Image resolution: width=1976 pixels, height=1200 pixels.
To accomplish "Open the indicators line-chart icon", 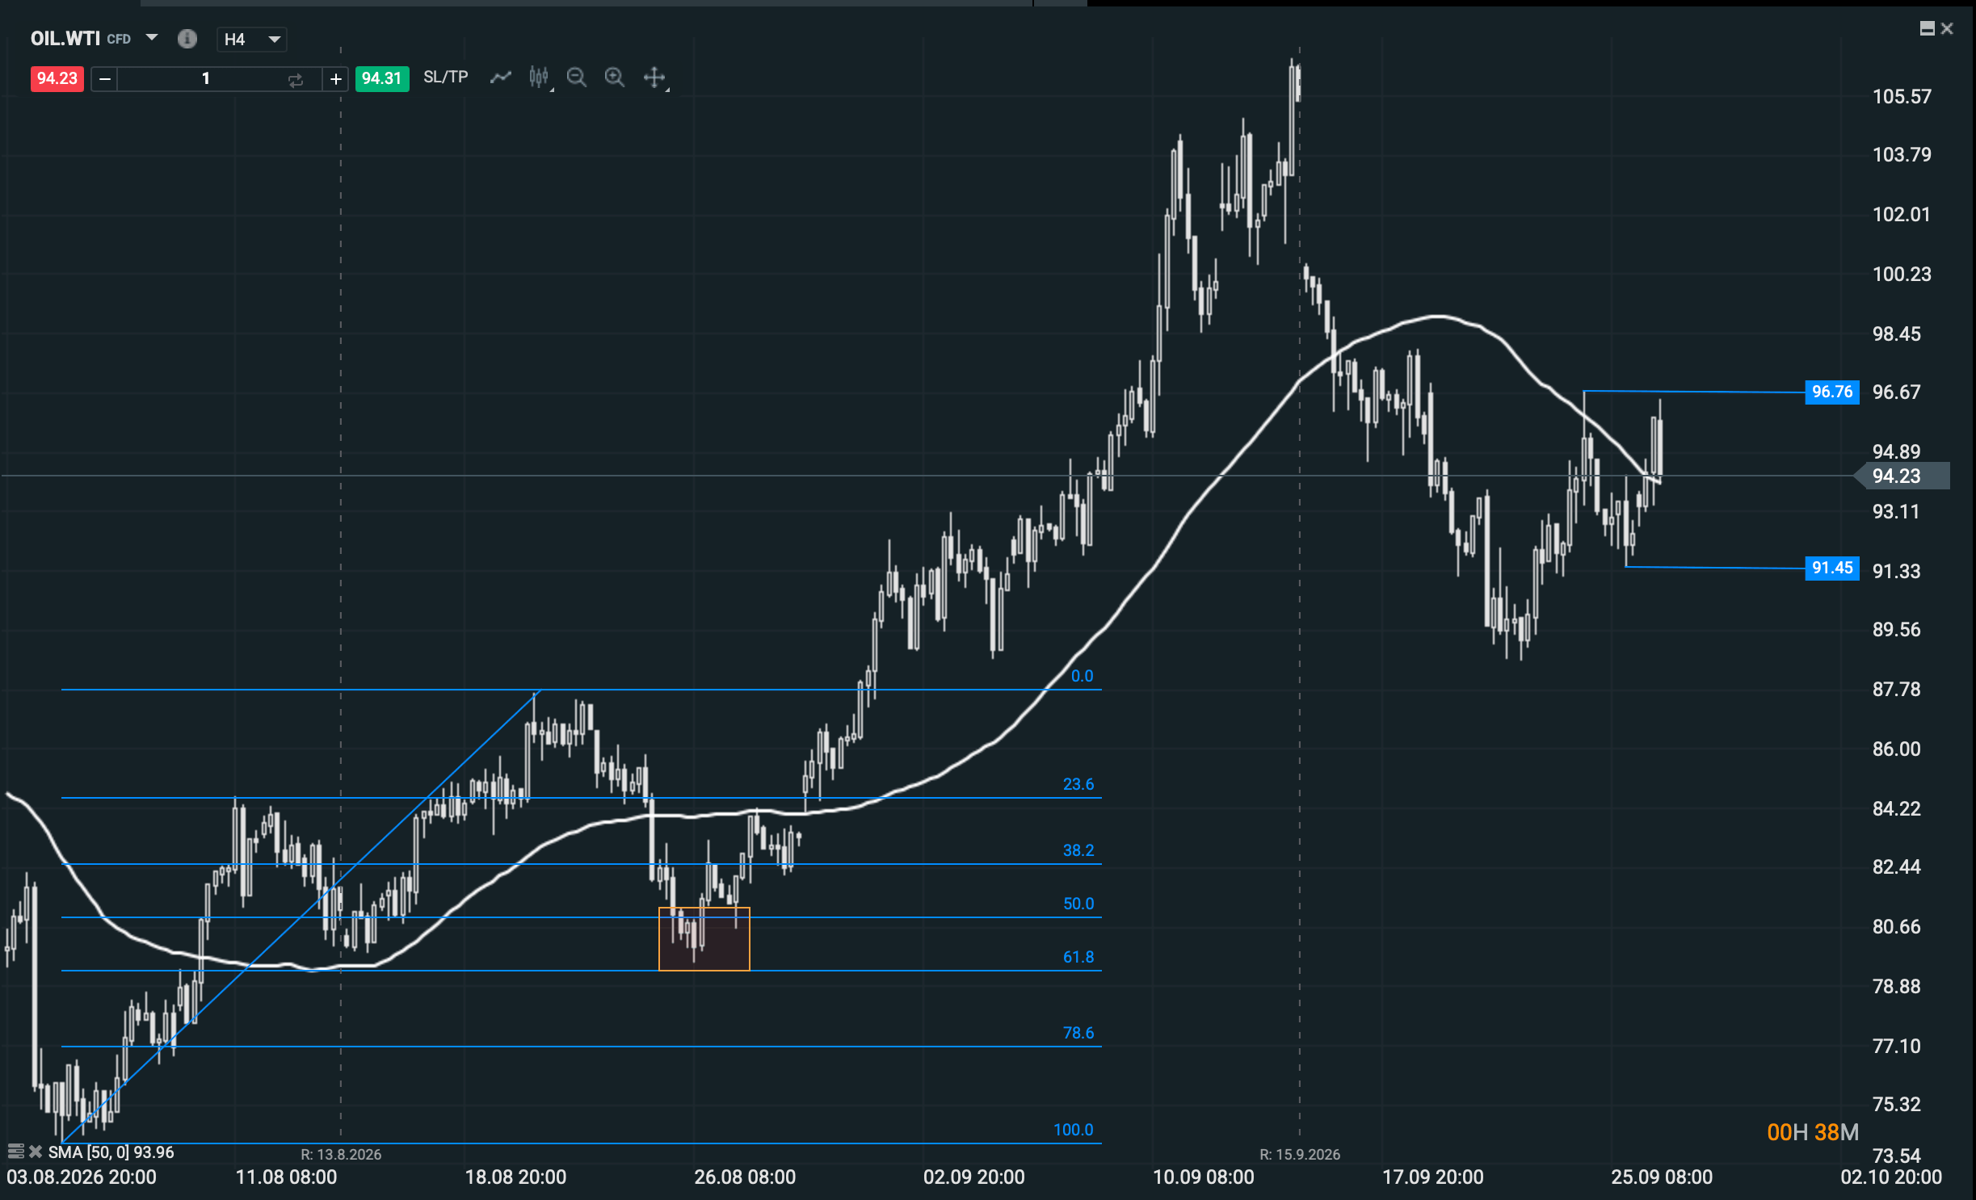I will (x=501, y=78).
